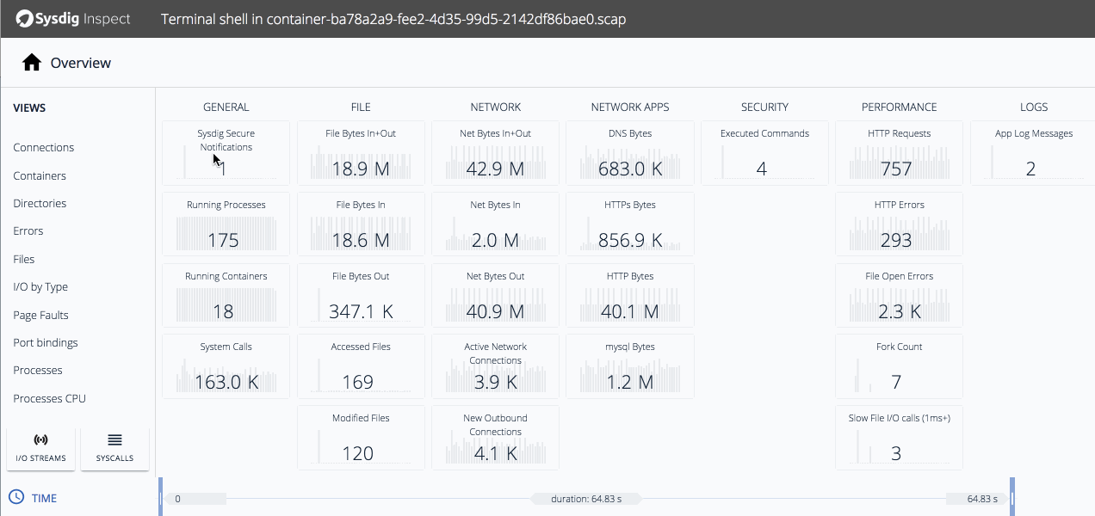Viewport: 1095px width, 516px height.
Task: Select the Executed Commands tile
Action: (764, 153)
